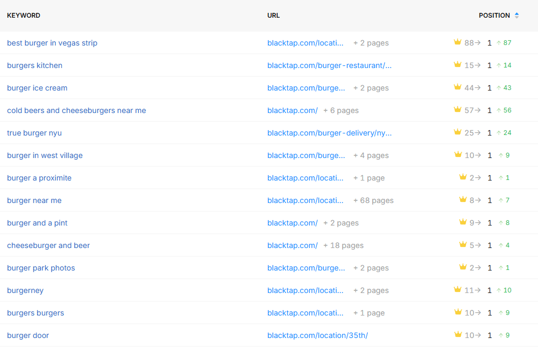Screen dimensions: 538x353
Task: Click the crown icon for 'best burger in vegas strip'
Action: pyautogui.click(x=457, y=42)
